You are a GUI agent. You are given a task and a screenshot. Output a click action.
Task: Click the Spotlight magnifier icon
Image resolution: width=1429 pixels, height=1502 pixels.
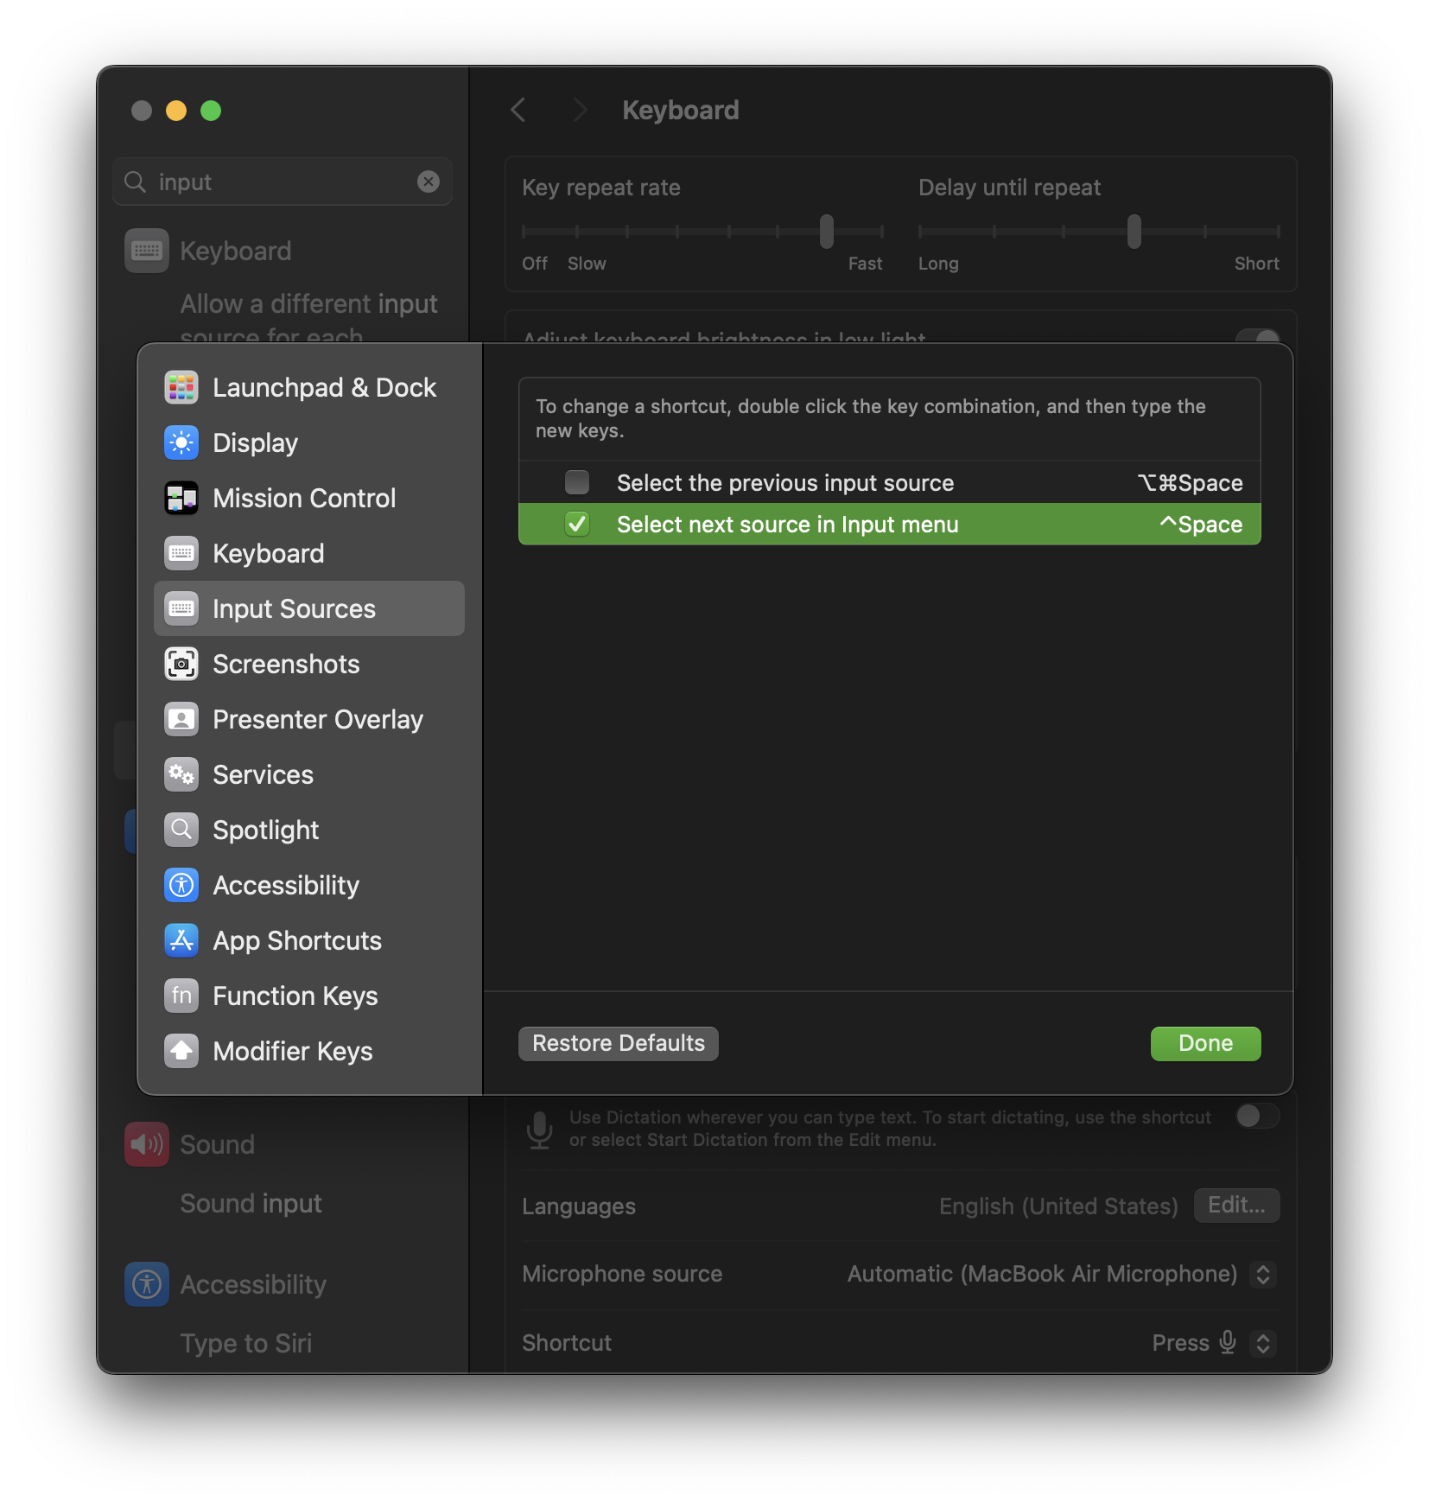[181, 830]
